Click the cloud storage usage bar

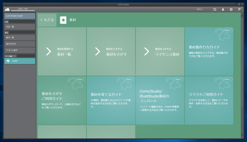pos(23,10)
